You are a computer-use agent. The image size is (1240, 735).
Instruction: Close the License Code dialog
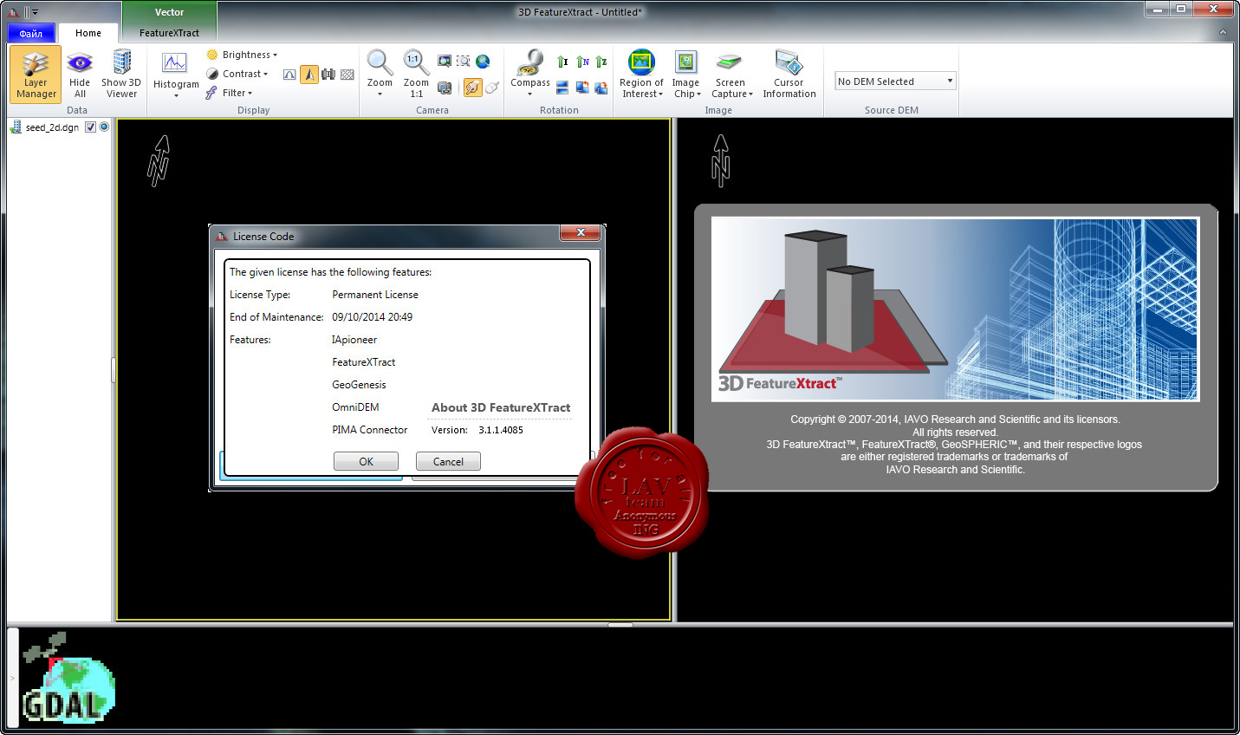581,232
